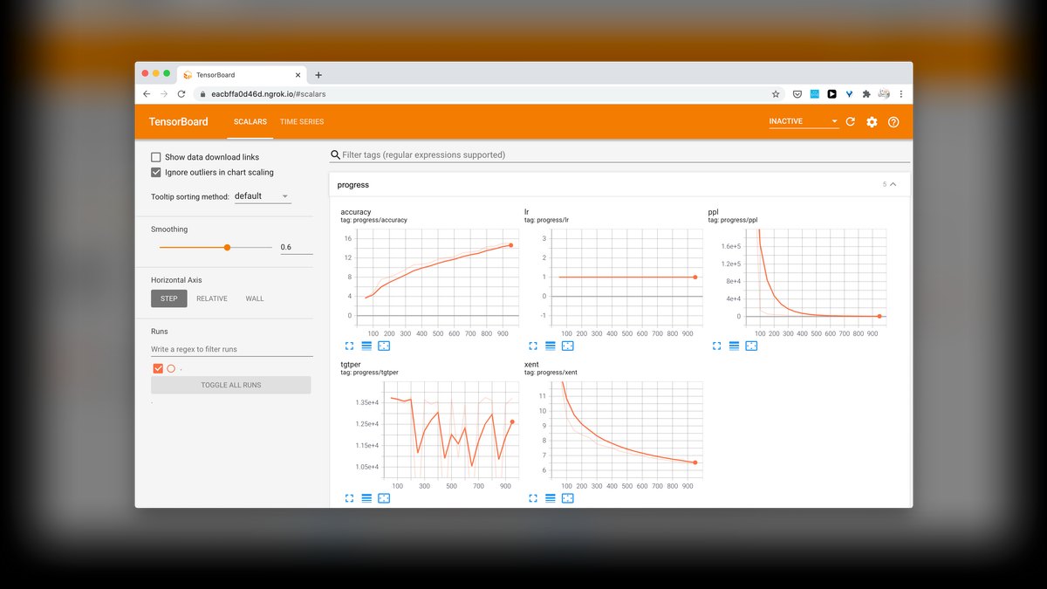Switch to the TIME SERIES tab
Image resolution: width=1047 pixels, height=589 pixels.
pos(302,121)
